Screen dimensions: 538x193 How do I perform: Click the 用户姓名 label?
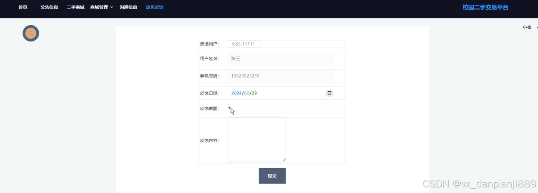click(209, 59)
